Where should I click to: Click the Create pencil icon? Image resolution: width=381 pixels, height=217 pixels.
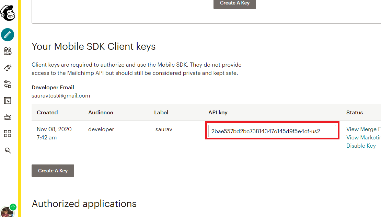click(8, 35)
